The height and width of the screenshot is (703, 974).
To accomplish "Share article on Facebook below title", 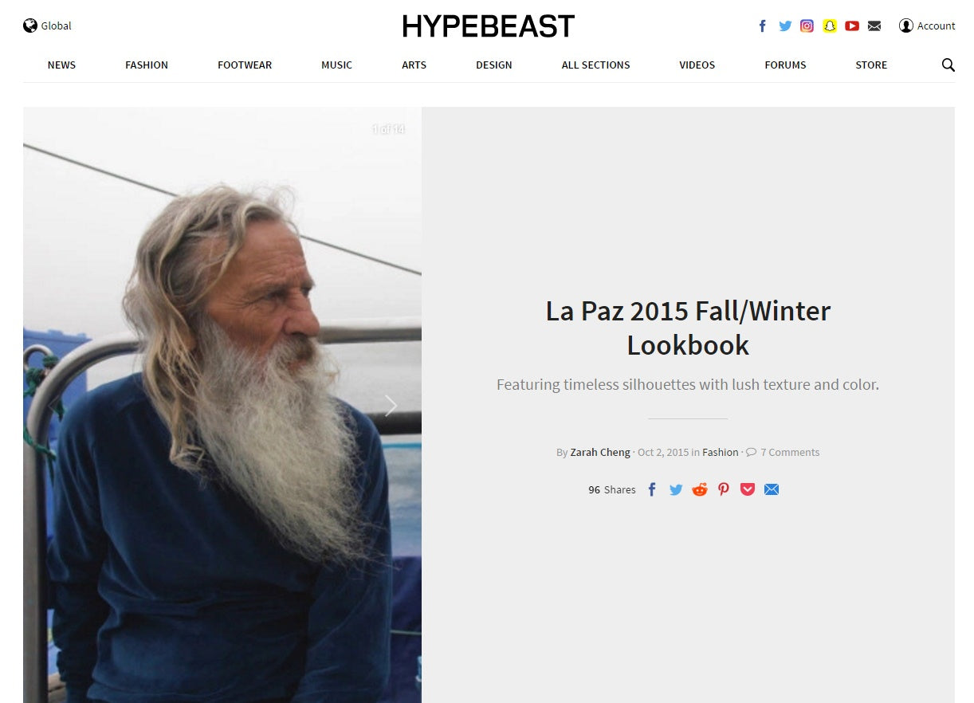I will click(x=651, y=489).
